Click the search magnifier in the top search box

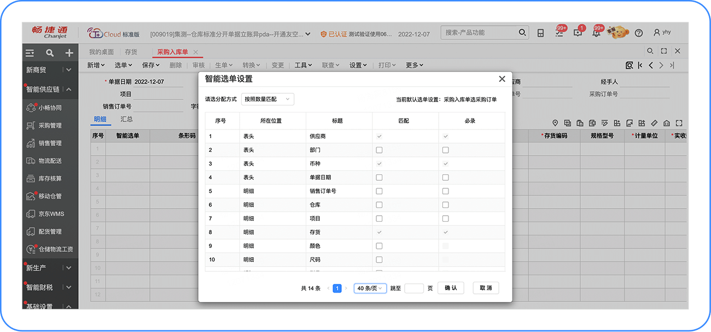coord(522,33)
